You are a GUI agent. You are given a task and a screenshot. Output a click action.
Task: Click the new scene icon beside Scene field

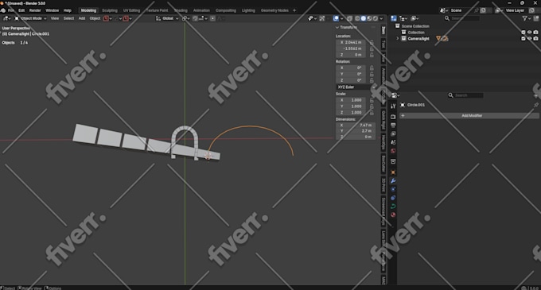coord(483,10)
